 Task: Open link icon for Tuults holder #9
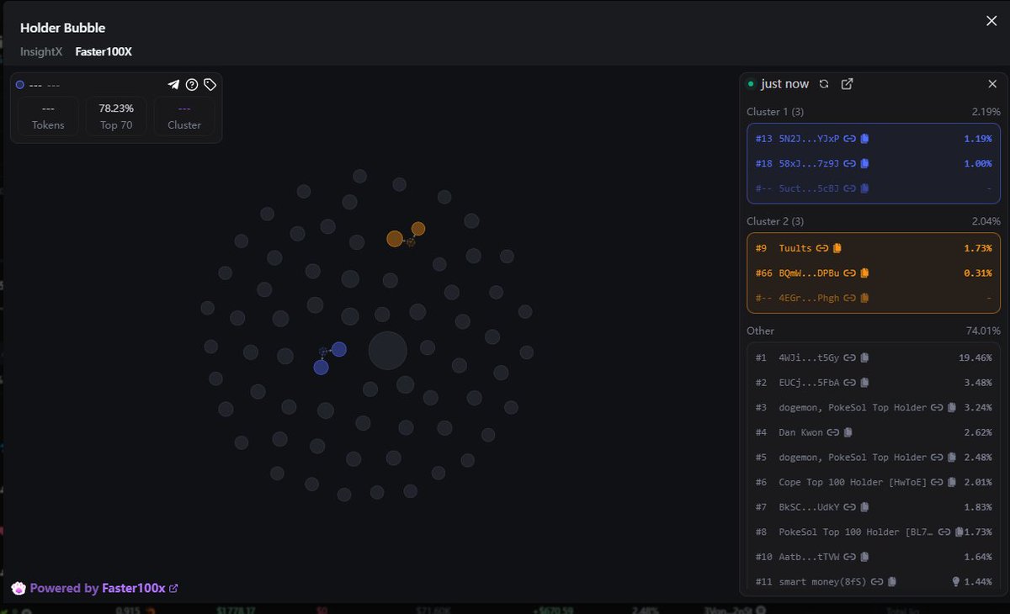[822, 248]
